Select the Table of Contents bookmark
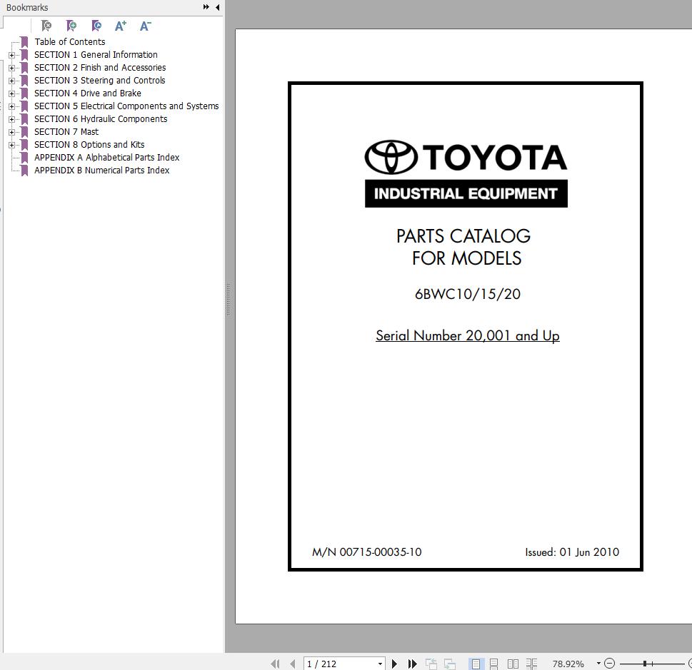This screenshot has height=670, width=692. (69, 41)
